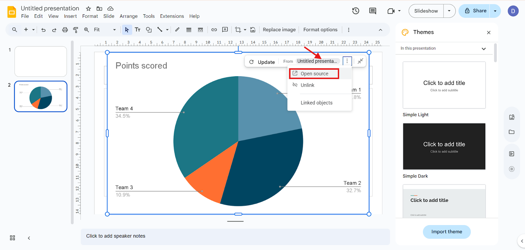
Task: Open the line tool dropdown arrow
Action: 167,30
